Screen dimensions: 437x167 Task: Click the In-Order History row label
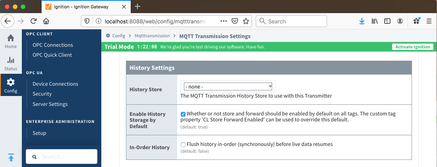click(149, 147)
